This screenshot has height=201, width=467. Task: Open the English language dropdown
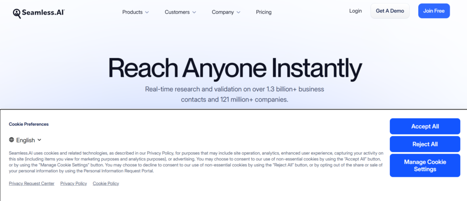click(x=29, y=140)
